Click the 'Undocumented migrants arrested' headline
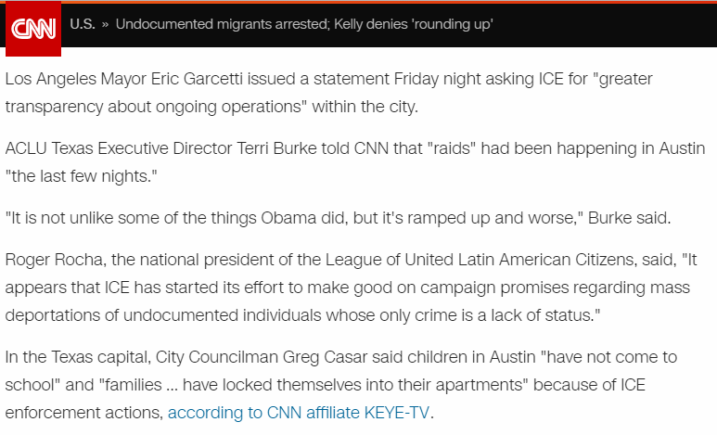This screenshot has height=435, width=717. (304, 24)
